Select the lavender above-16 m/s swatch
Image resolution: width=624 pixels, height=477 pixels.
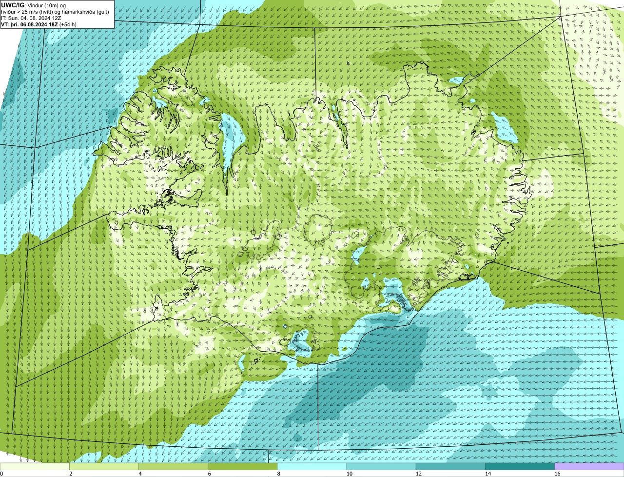tap(589, 467)
